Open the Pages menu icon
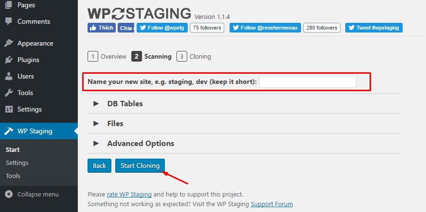This screenshot has height=212, width=426. (9, 5)
